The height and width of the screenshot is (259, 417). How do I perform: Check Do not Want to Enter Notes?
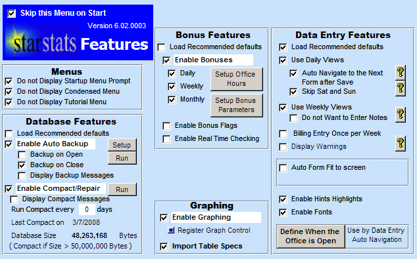coord(293,118)
